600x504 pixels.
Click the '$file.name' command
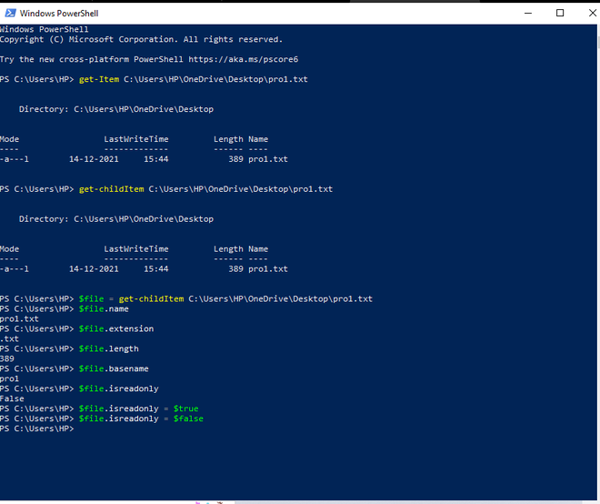(x=104, y=308)
